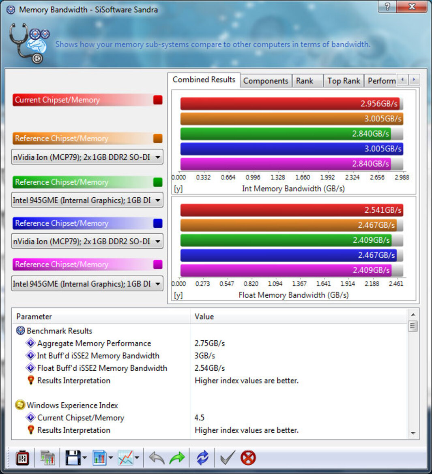Click the floppy disk save icon

(x=73, y=458)
